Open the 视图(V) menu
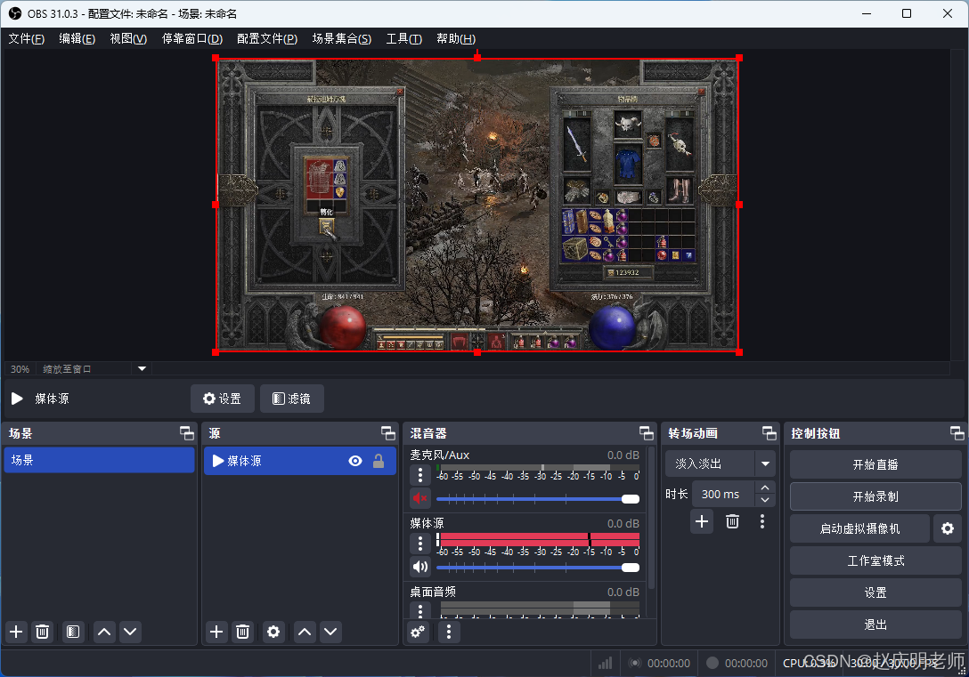Screen dimensions: 969x677 click(x=128, y=39)
